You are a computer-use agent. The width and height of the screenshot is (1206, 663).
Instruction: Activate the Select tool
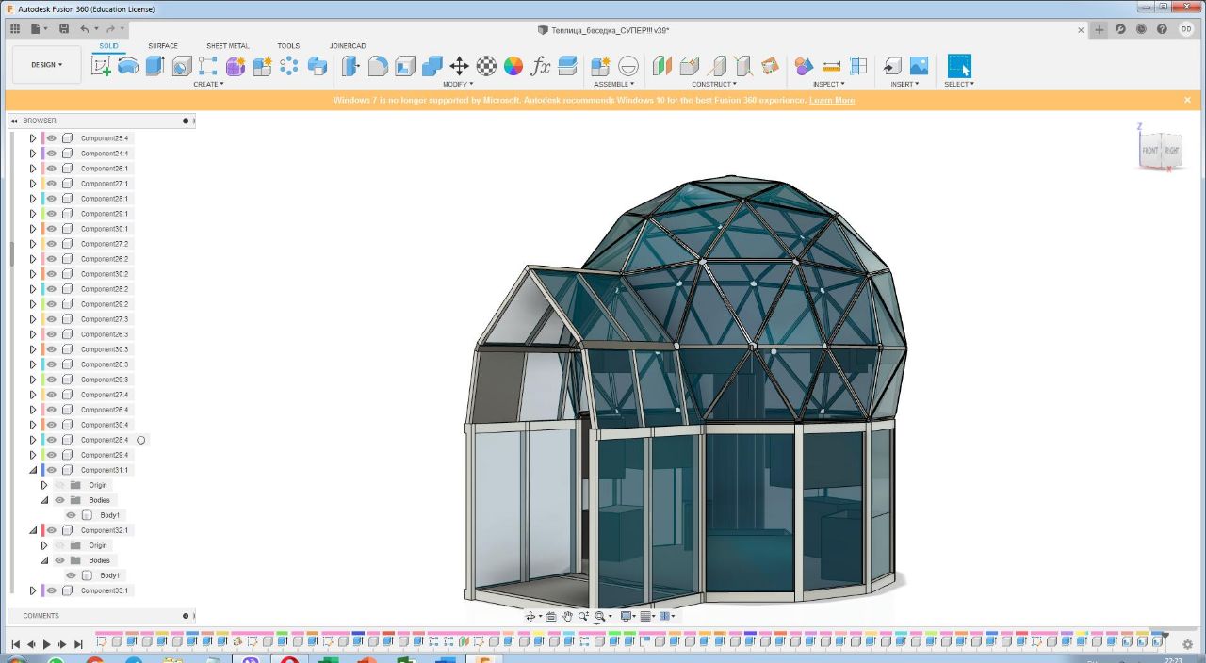(959, 66)
